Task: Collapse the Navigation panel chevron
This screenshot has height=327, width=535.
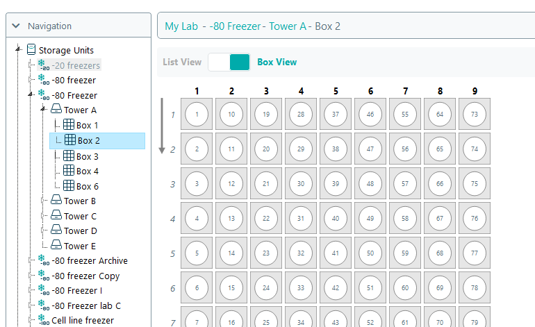Action: click(16, 26)
